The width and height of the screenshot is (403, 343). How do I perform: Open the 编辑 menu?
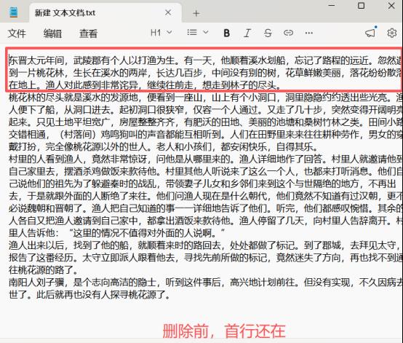click(x=52, y=33)
